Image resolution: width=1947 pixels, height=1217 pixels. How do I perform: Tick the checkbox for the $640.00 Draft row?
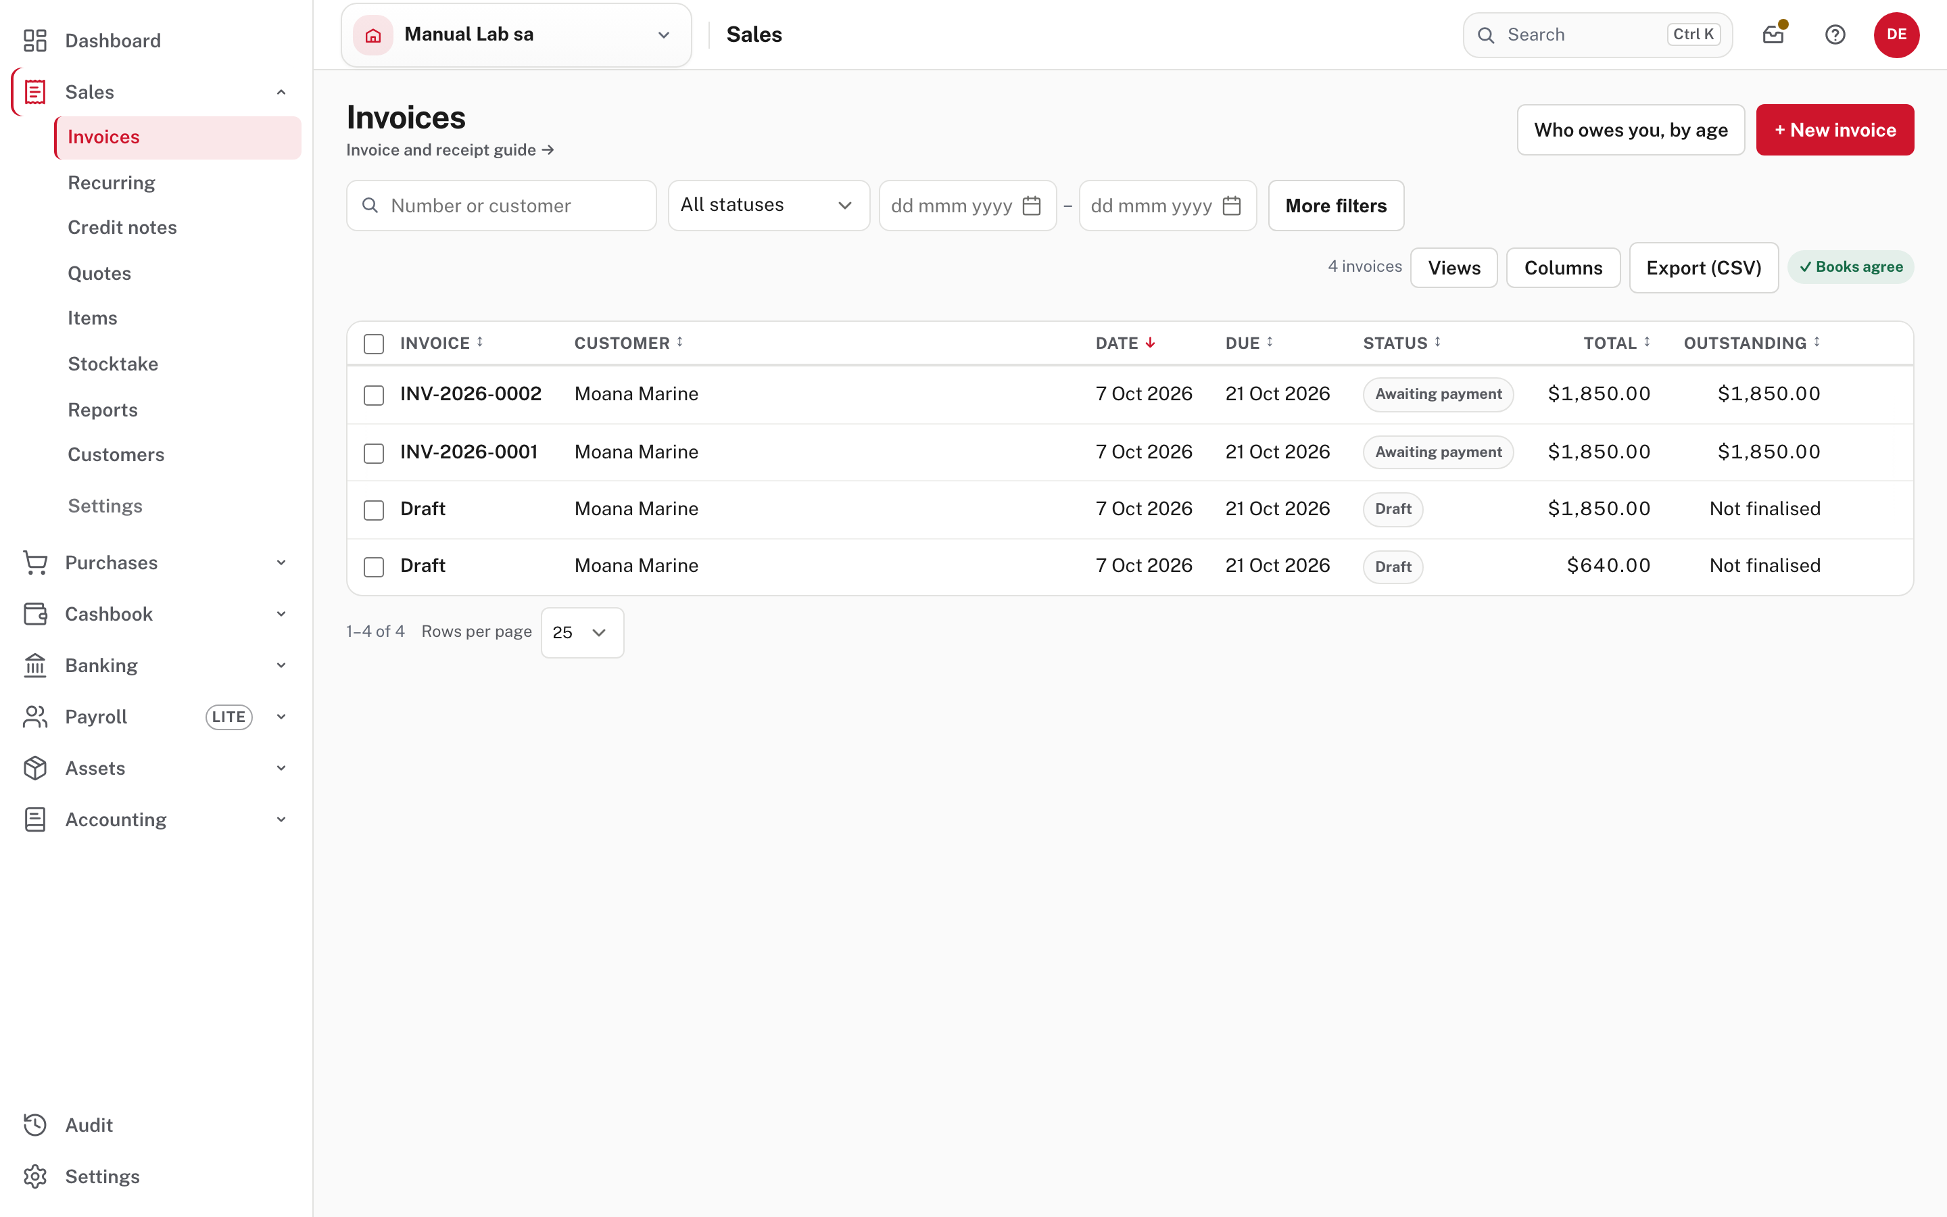pyautogui.click(x=374, y=567)
